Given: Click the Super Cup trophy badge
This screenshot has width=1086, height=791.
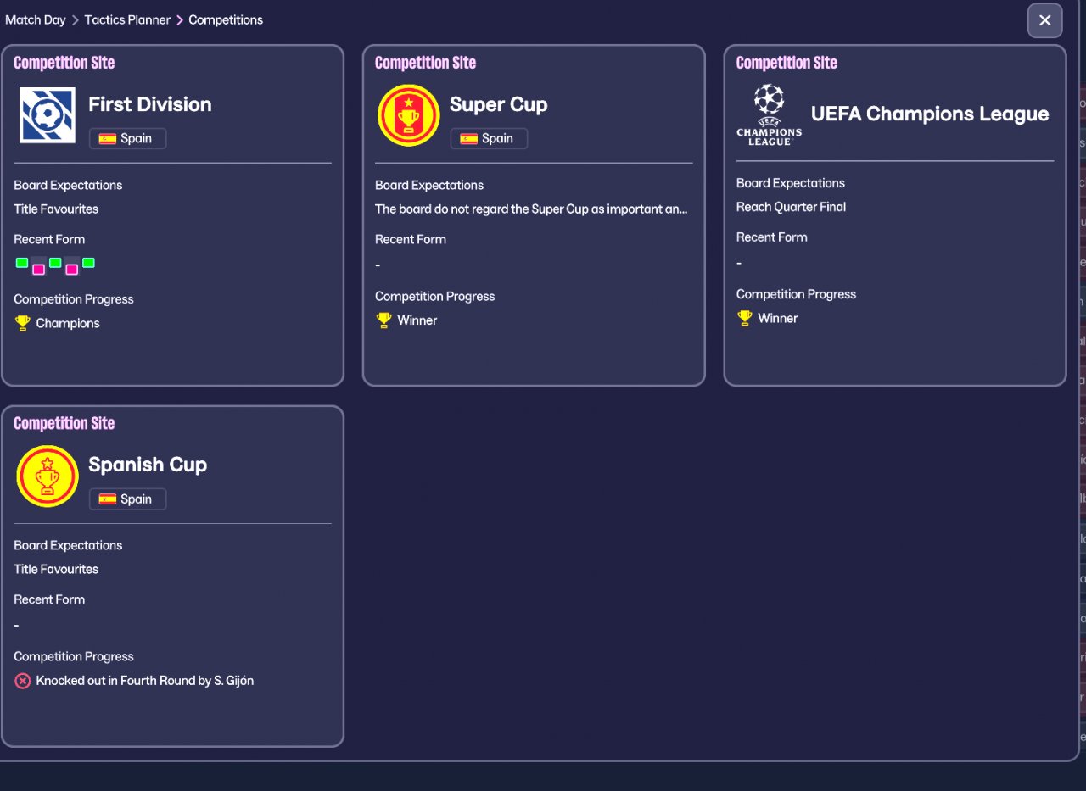Looking at the screenshot, I should 408,115.
